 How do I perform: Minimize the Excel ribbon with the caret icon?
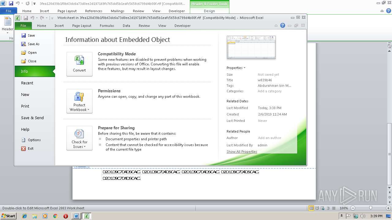point(276,26)
